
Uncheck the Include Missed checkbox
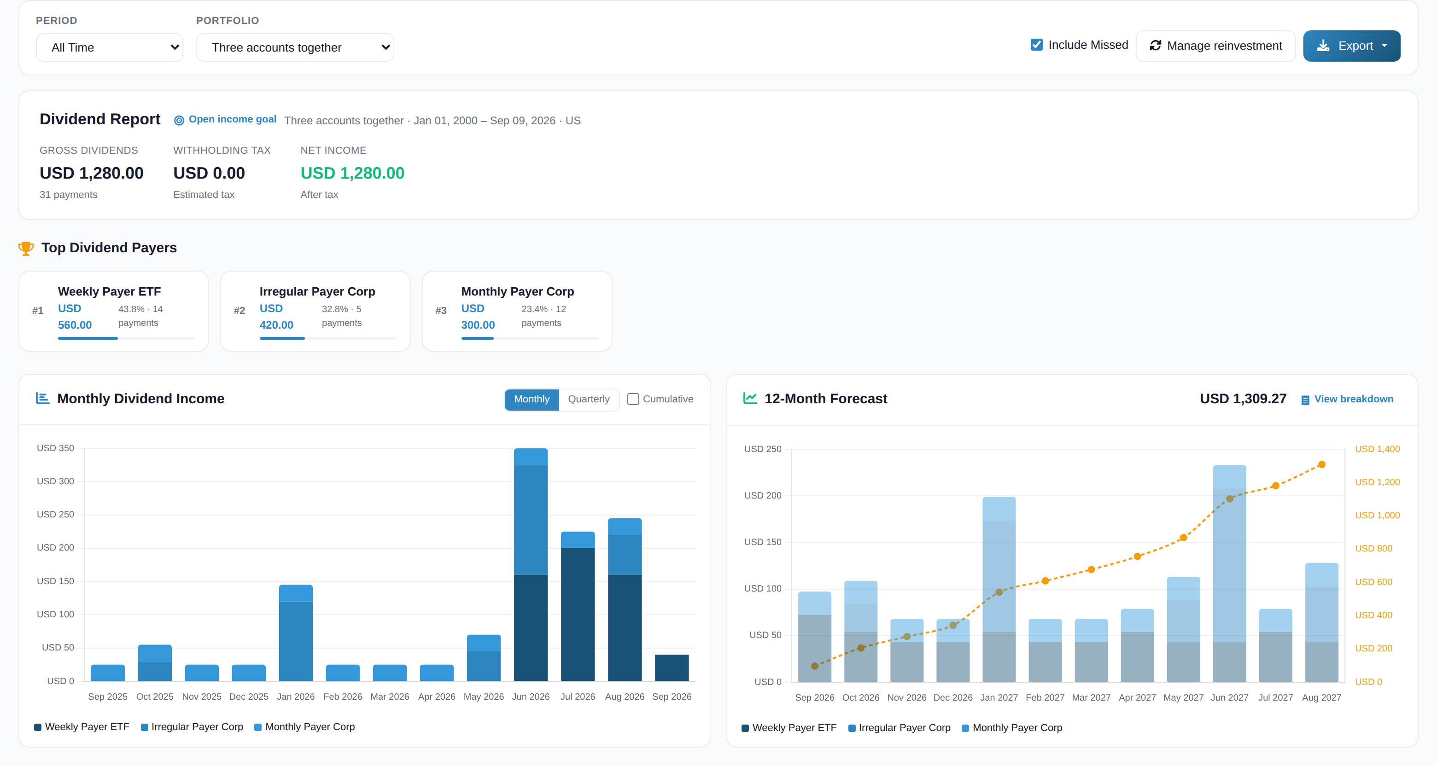[x=1036, y=45]
